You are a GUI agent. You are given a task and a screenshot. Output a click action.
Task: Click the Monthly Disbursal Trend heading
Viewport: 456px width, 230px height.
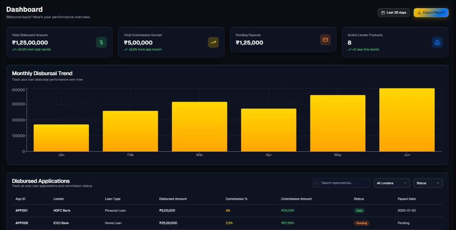tap(42, 73)
